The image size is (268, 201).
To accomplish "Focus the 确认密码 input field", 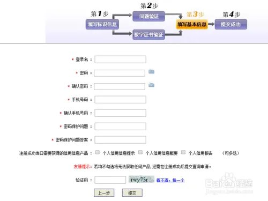I will click(x=120, y=86).
